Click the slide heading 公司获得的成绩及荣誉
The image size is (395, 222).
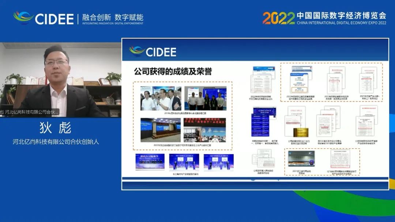173,71
